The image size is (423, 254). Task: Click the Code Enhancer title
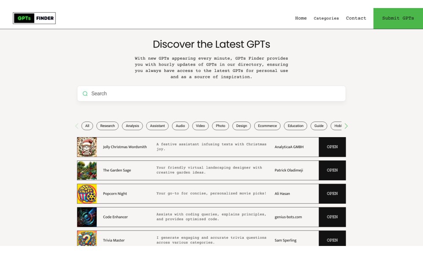[115, 217]
